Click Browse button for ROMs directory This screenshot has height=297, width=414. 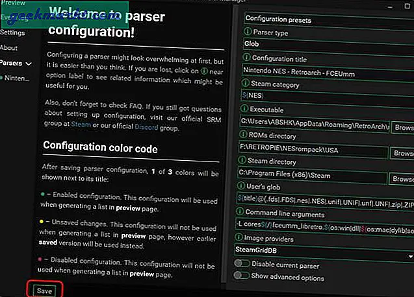point(402,153)
